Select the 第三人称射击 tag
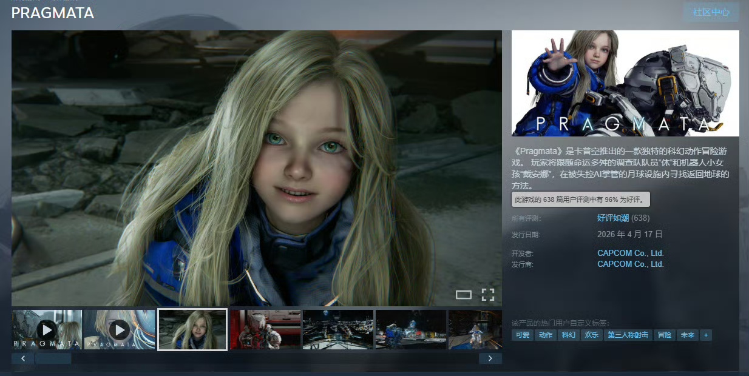 (628, 335)
